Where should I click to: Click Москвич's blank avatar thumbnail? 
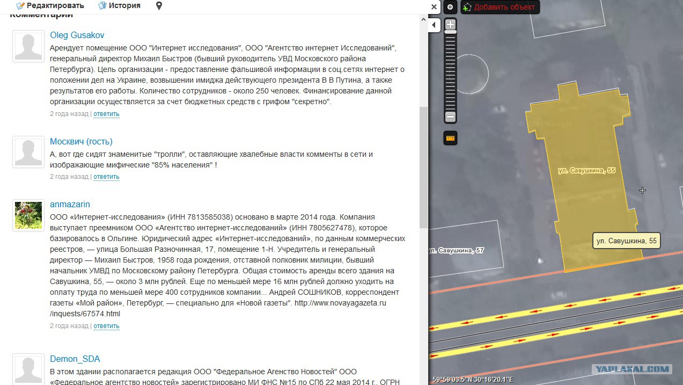[28, 152]
